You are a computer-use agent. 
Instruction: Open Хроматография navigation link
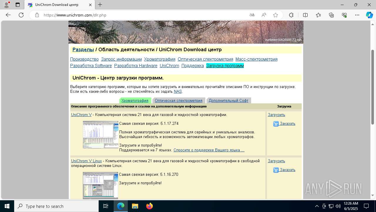tap(160, 59)
